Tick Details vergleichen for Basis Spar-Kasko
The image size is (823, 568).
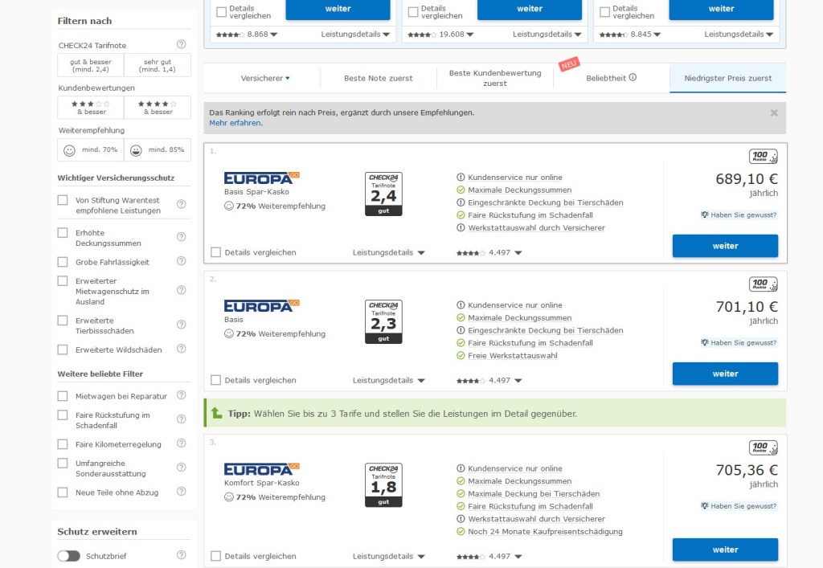215,252
